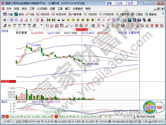This screenshot has height=125, width=166.
Task: Click the 论坛 button
Action: [x=121, y=3]
